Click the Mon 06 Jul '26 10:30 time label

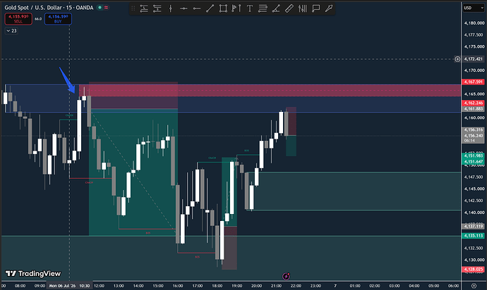point(69,286)
